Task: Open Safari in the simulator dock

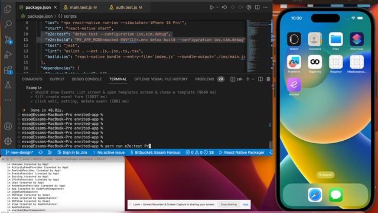Action: click(x=315, y=195)
